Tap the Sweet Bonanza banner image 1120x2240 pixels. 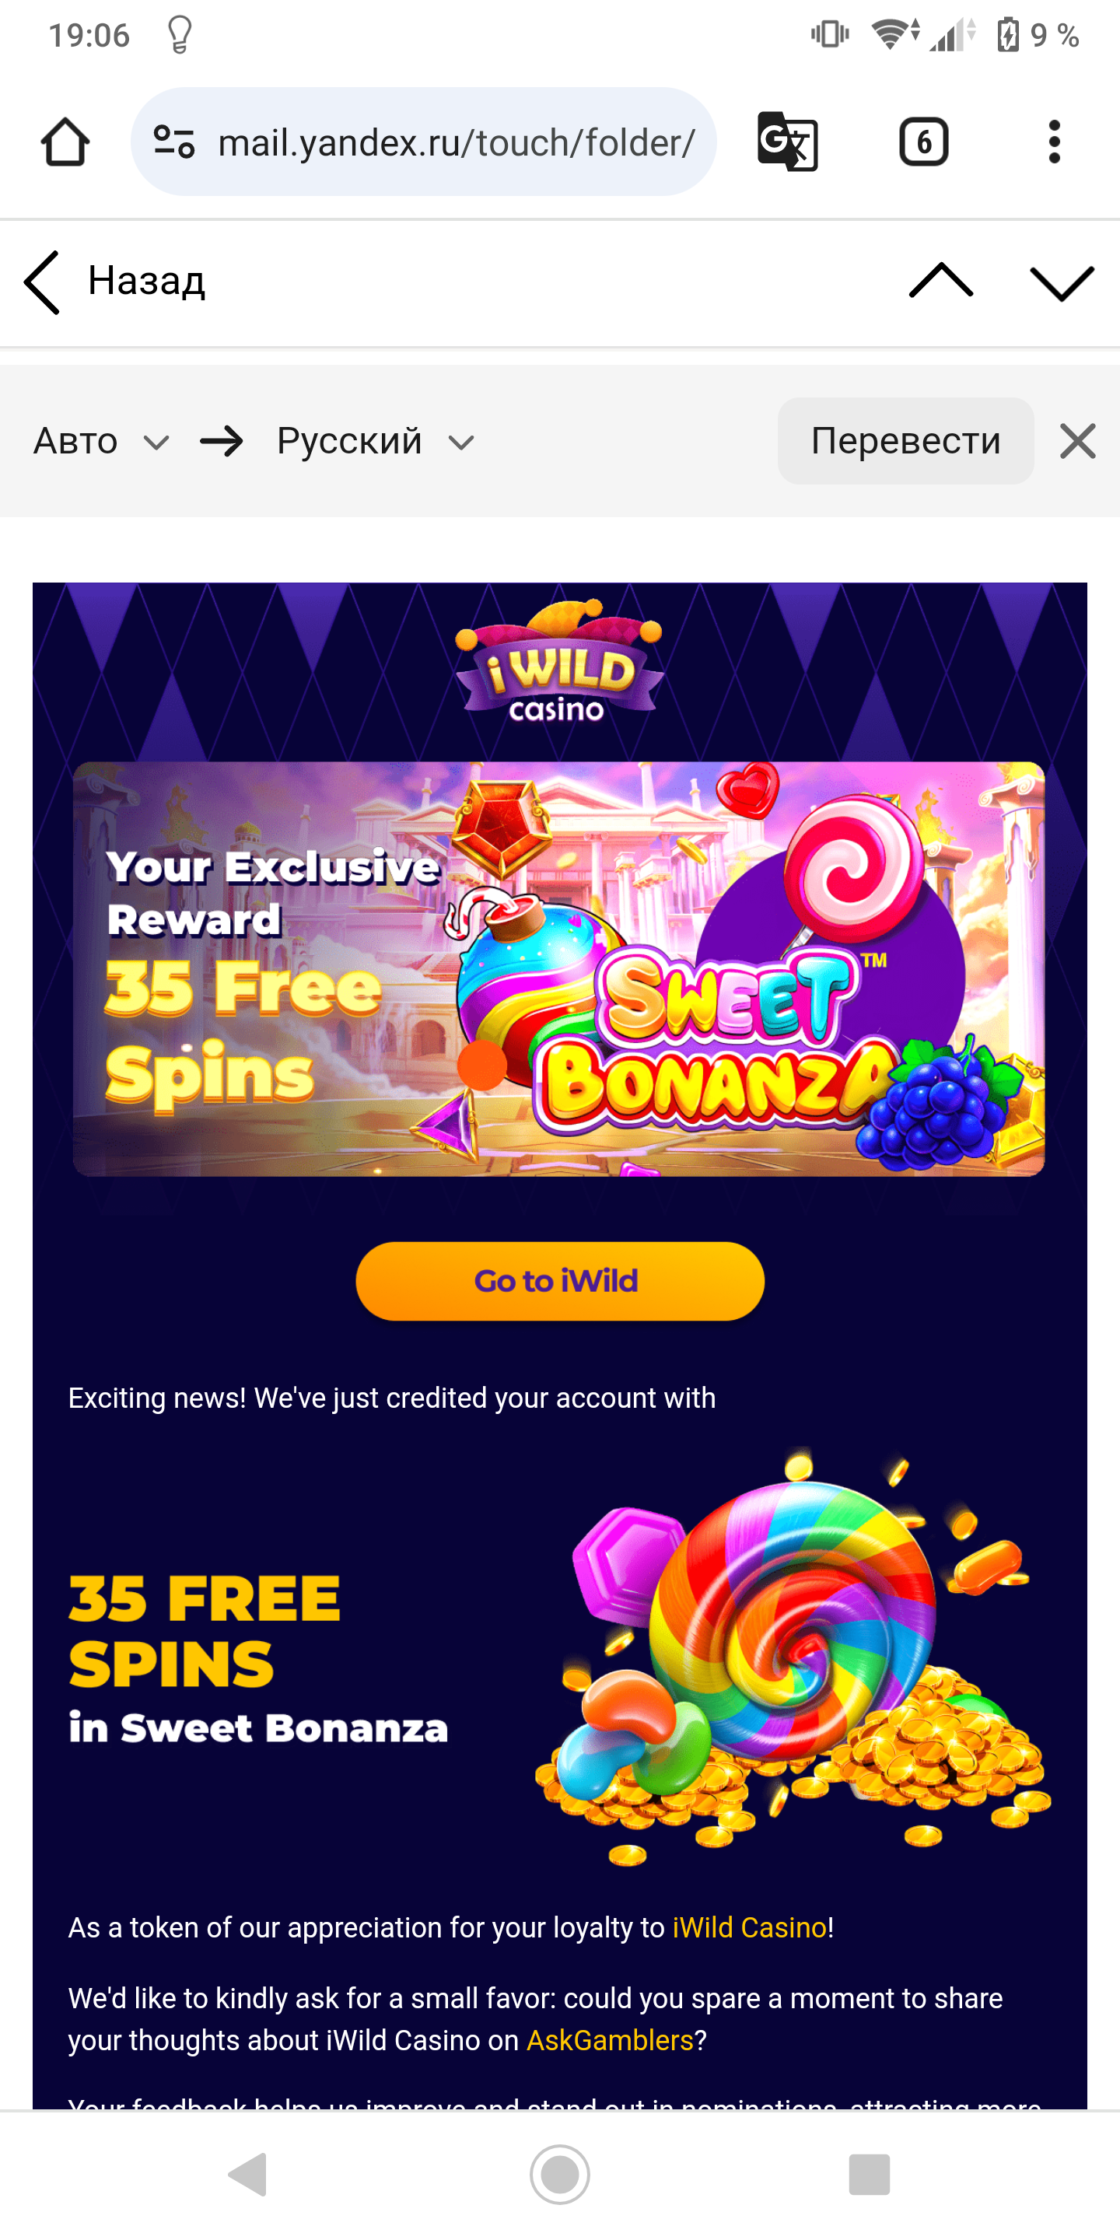click(558, 968)
